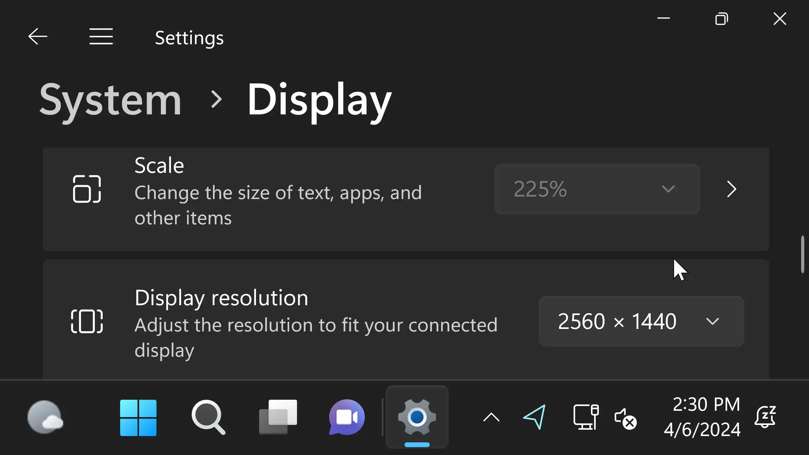809x455 pixels.
Task: Click the Settings page vertical scrollbar
Action: pos(802,254)
